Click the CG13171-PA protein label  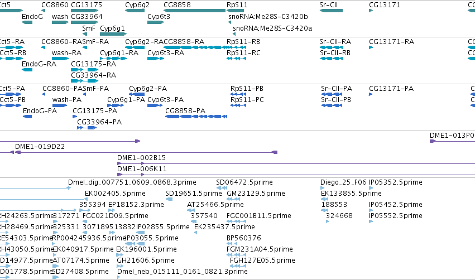click(x=391, y=89)
